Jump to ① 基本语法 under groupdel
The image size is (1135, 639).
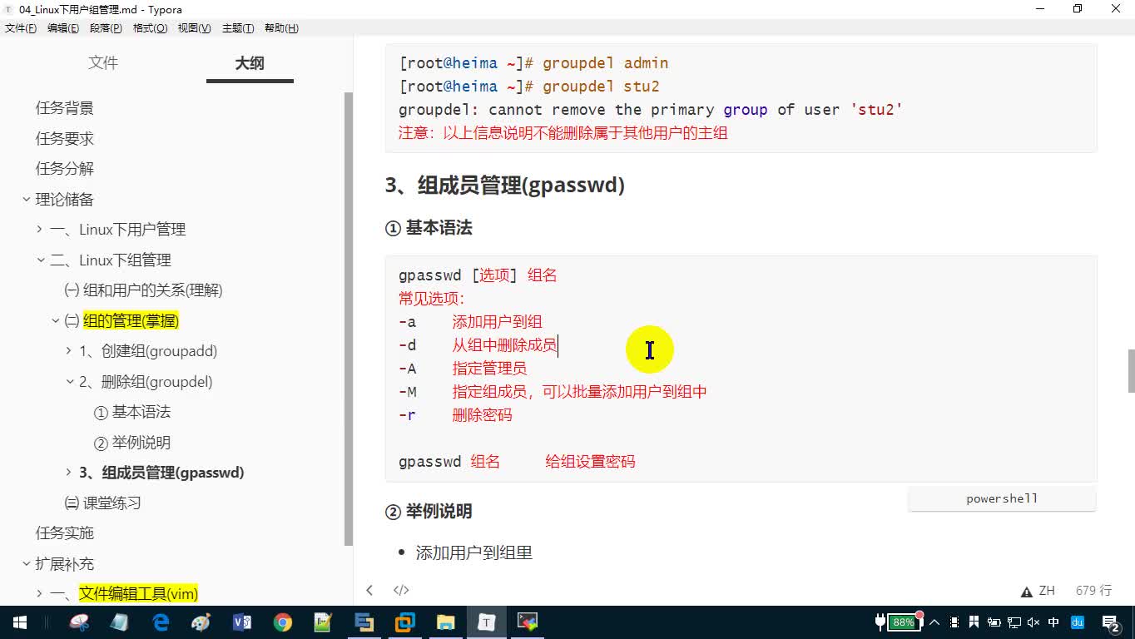[132, 412]
